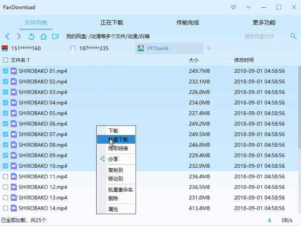The image size is (301, 226).
Task: Switch to 文件列表 tab
Action: coord(36,23)
